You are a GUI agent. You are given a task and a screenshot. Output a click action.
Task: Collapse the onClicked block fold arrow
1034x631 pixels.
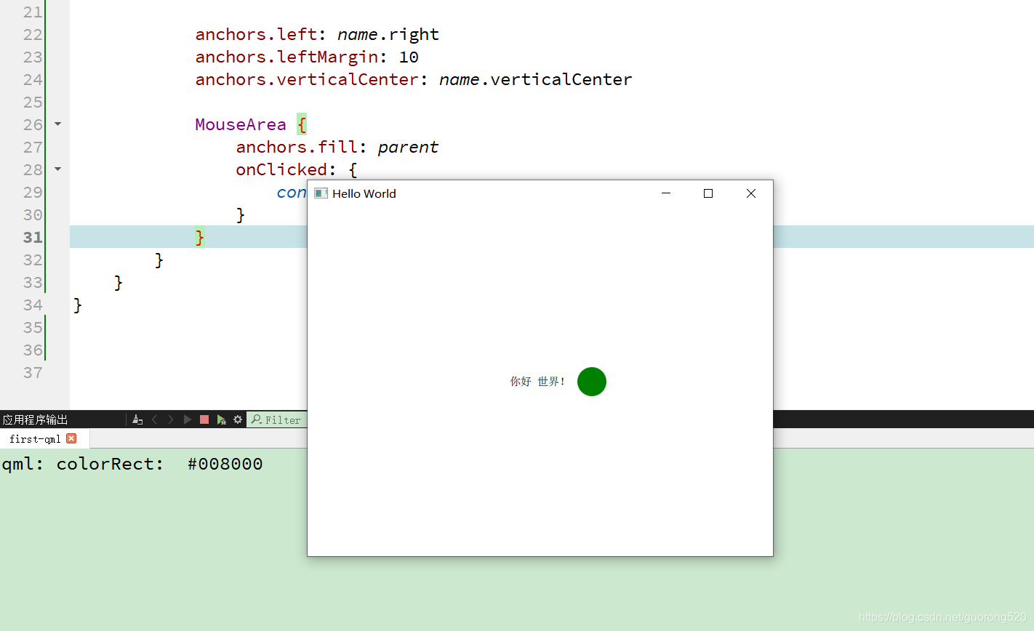tap(58, 169)
